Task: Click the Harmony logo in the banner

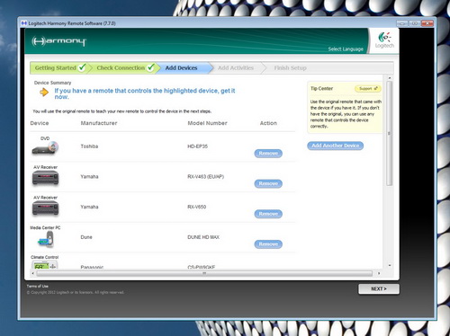Action: [x=58, y=41]
